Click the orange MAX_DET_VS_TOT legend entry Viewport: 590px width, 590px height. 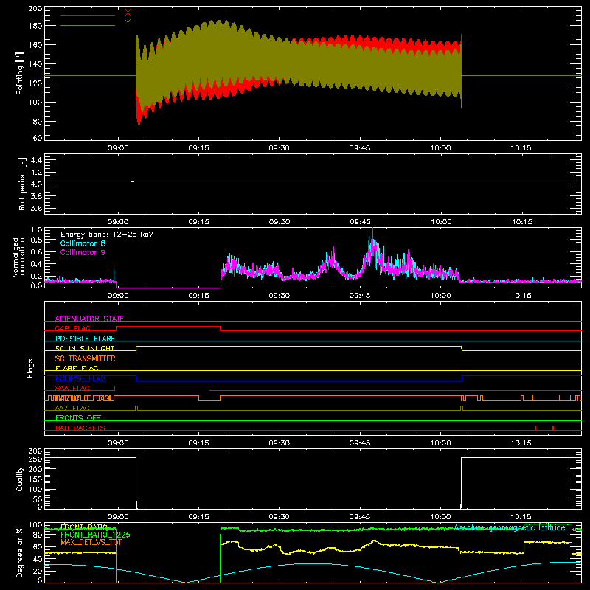tap(91, 542)
